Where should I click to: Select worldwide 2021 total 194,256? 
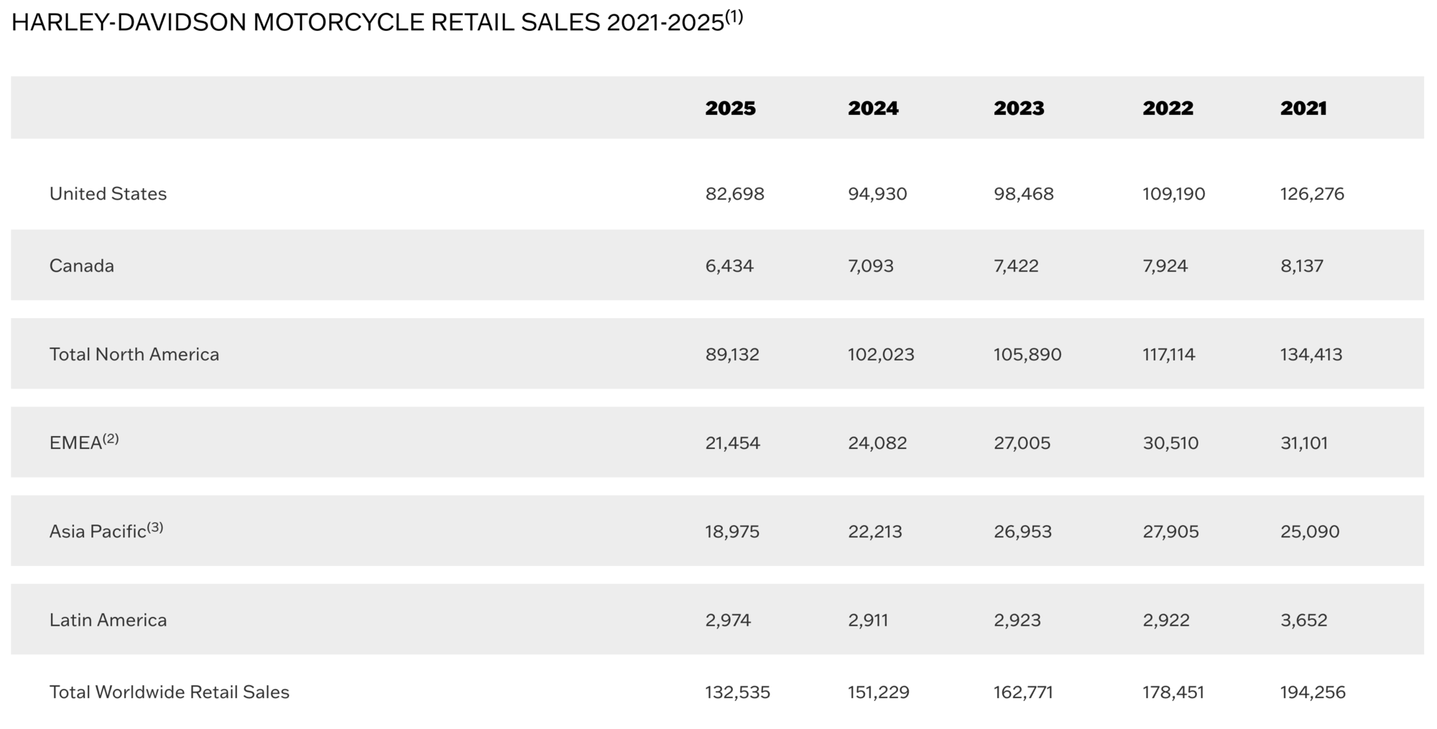tap(1313, 692)
